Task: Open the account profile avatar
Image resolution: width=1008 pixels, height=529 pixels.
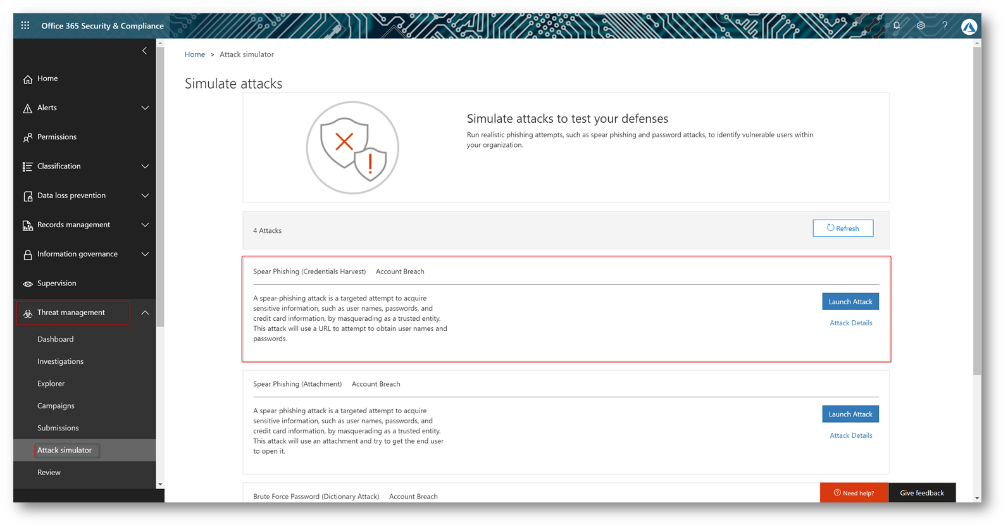Action: click(969, 26)
